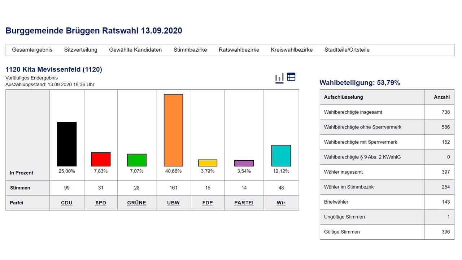Switch to table view icon
This screenshot has height=260, width=462.
click(x=291, y=77)
